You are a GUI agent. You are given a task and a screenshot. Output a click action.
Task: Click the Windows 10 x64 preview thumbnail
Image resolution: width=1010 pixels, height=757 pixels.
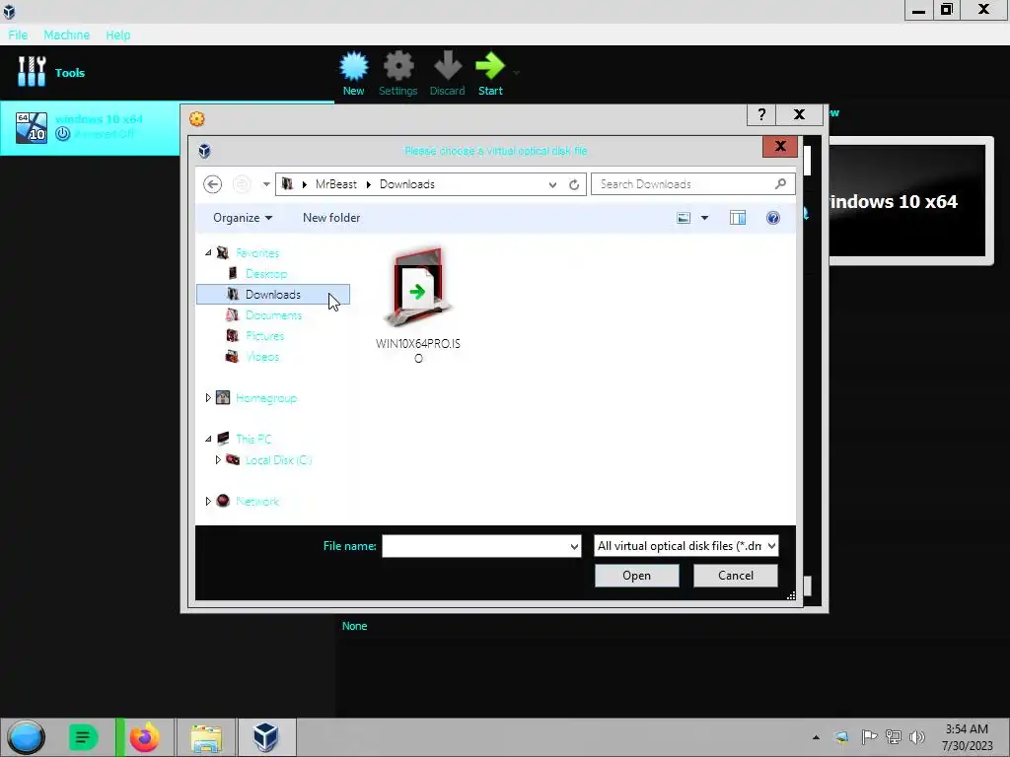[908, 201]
